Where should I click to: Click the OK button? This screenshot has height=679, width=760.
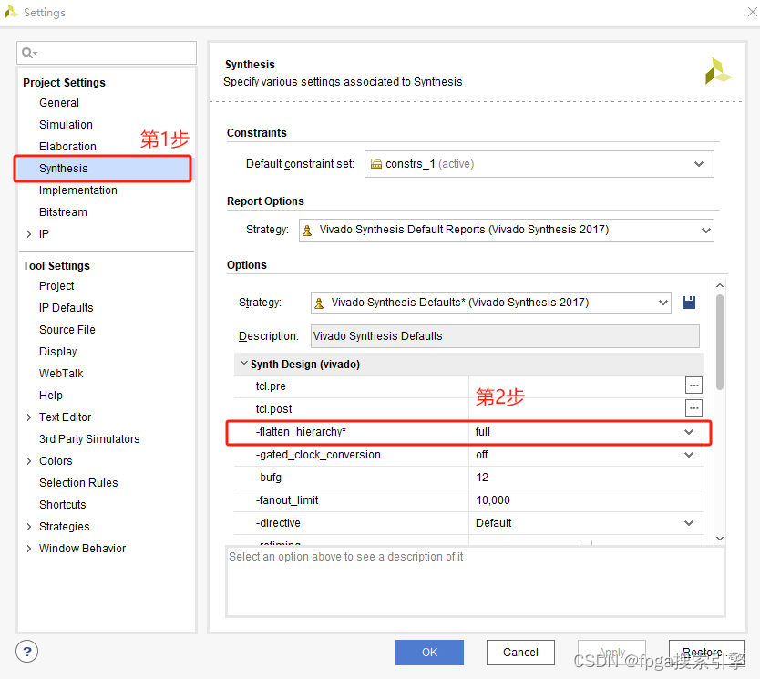pyautogui.click(x=429, y=653)
